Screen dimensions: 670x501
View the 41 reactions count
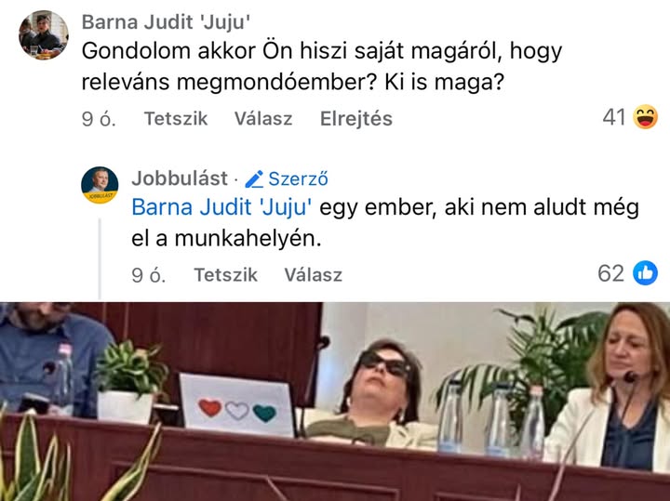614,117
